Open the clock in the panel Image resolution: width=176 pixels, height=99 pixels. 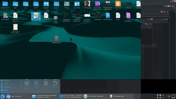169,96
